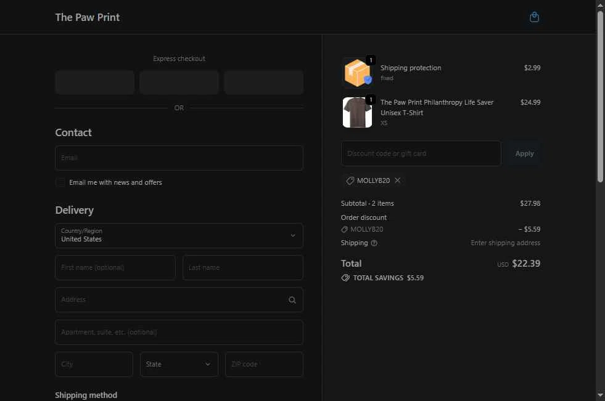Click the $22.39 total amount
Screen dimensions: 605x401
526,264
